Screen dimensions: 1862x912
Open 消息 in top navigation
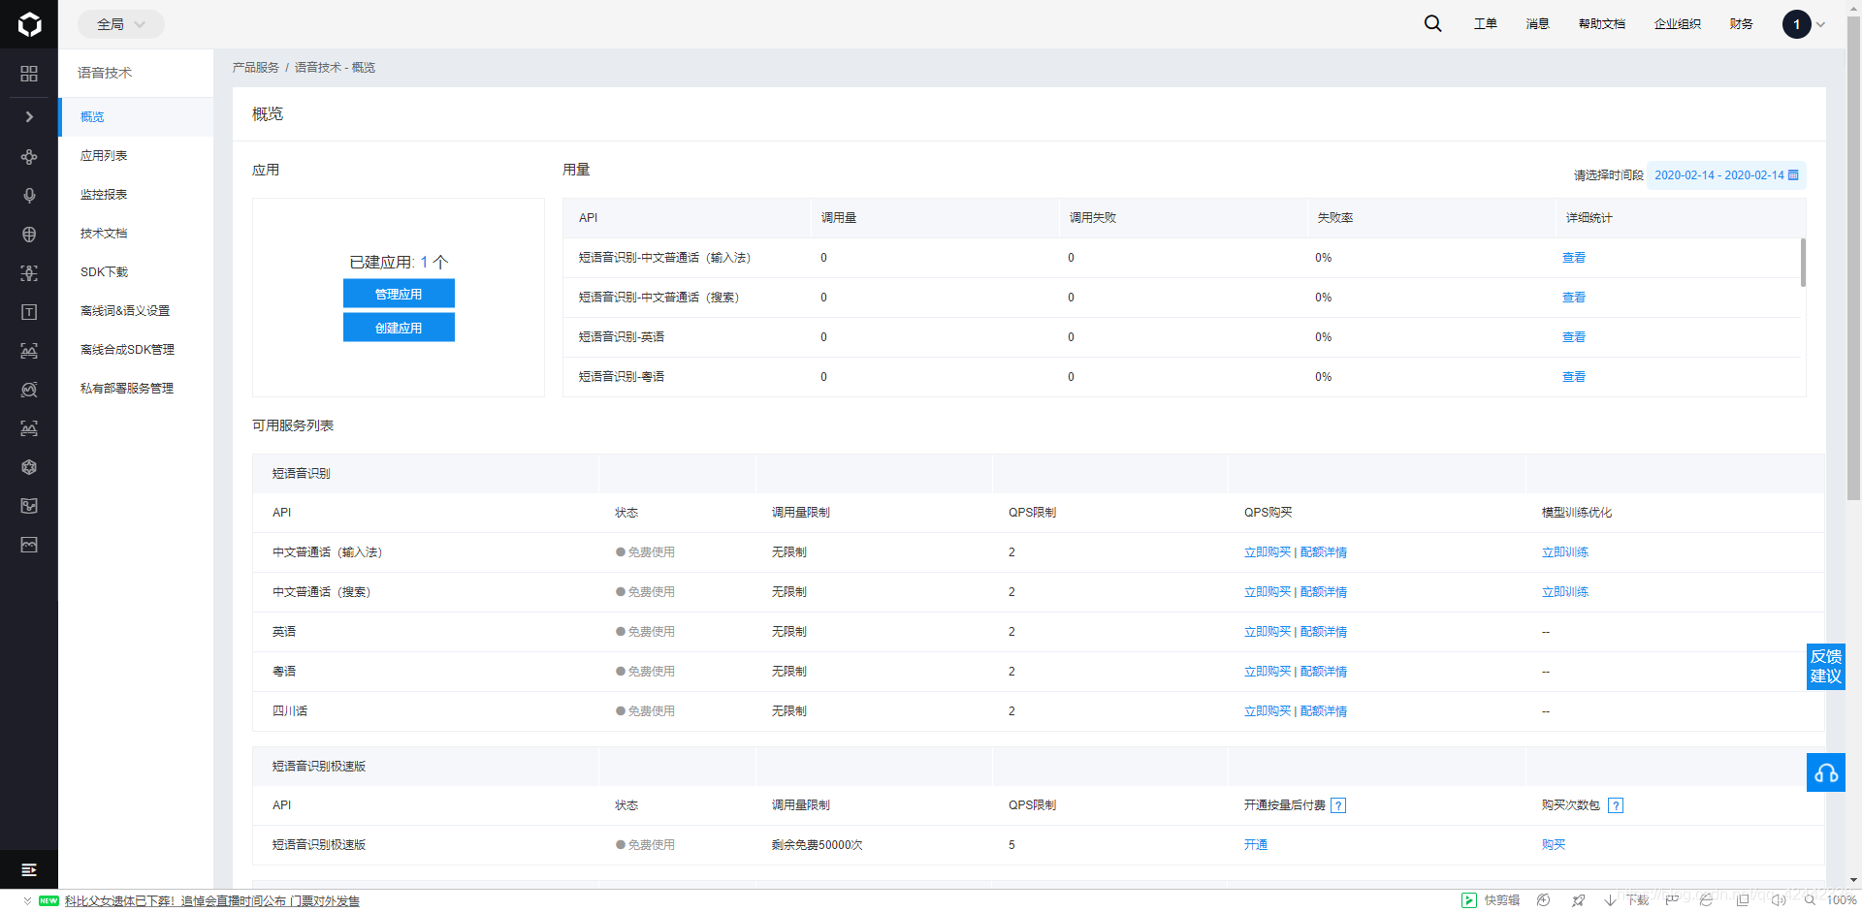click(x=1537, y=24)
